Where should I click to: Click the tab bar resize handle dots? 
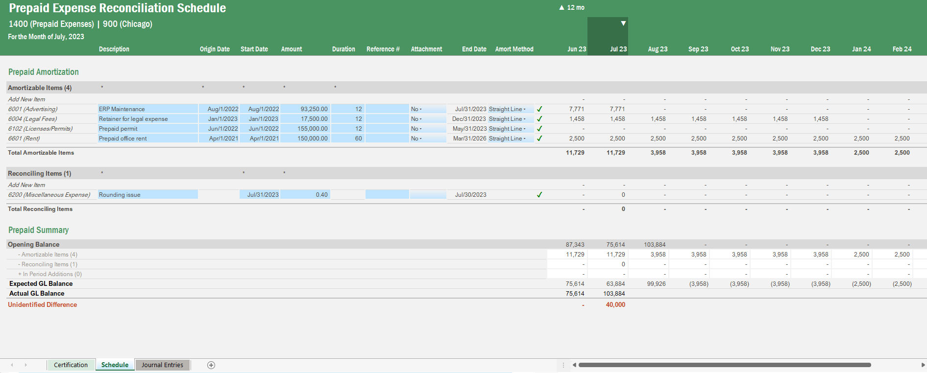click(x=563, y=365)
